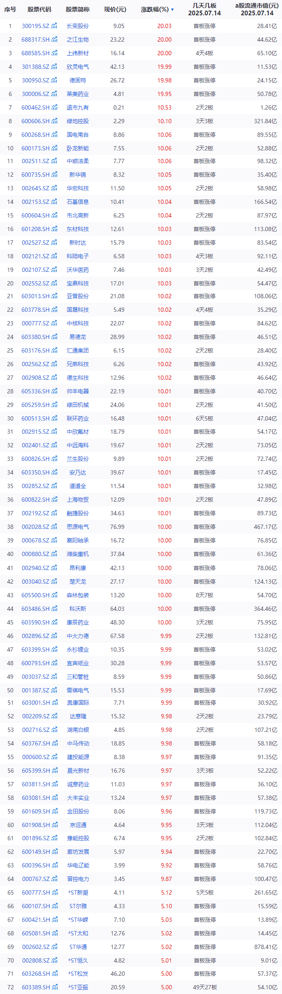Open the chart icon beside 603389.SH
The height and width of the screenshot is (994, 282).
[54, 987]
